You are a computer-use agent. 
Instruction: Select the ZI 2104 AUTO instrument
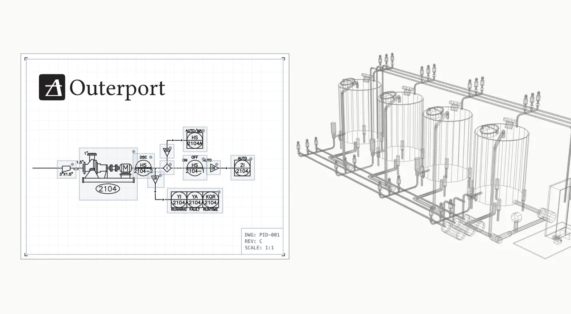click(243, 167)
